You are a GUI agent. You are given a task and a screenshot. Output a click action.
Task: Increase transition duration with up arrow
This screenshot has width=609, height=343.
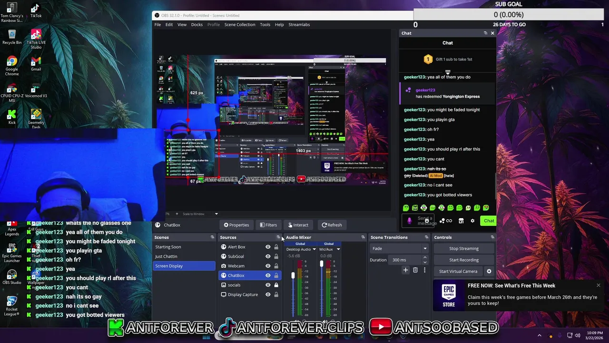coord(425,258)
